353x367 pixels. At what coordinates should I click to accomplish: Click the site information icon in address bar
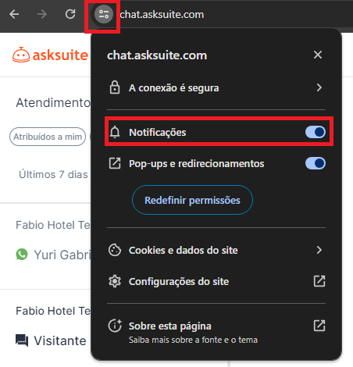(104, 14)
